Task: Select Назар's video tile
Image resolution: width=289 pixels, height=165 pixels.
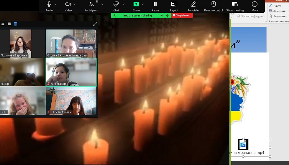Action: (x=23, y=72)
